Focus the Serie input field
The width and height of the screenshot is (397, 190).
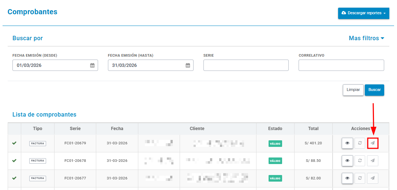[246, 65]
